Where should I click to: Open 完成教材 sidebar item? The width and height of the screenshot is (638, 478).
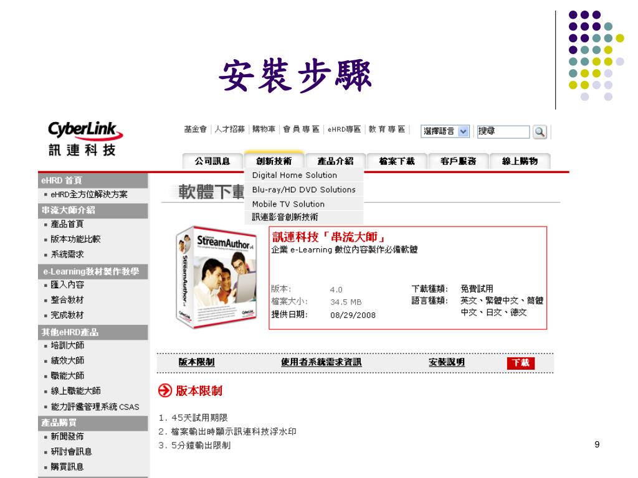pos(67,315)
